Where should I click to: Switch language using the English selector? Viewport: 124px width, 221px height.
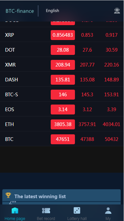pos(52,11)
